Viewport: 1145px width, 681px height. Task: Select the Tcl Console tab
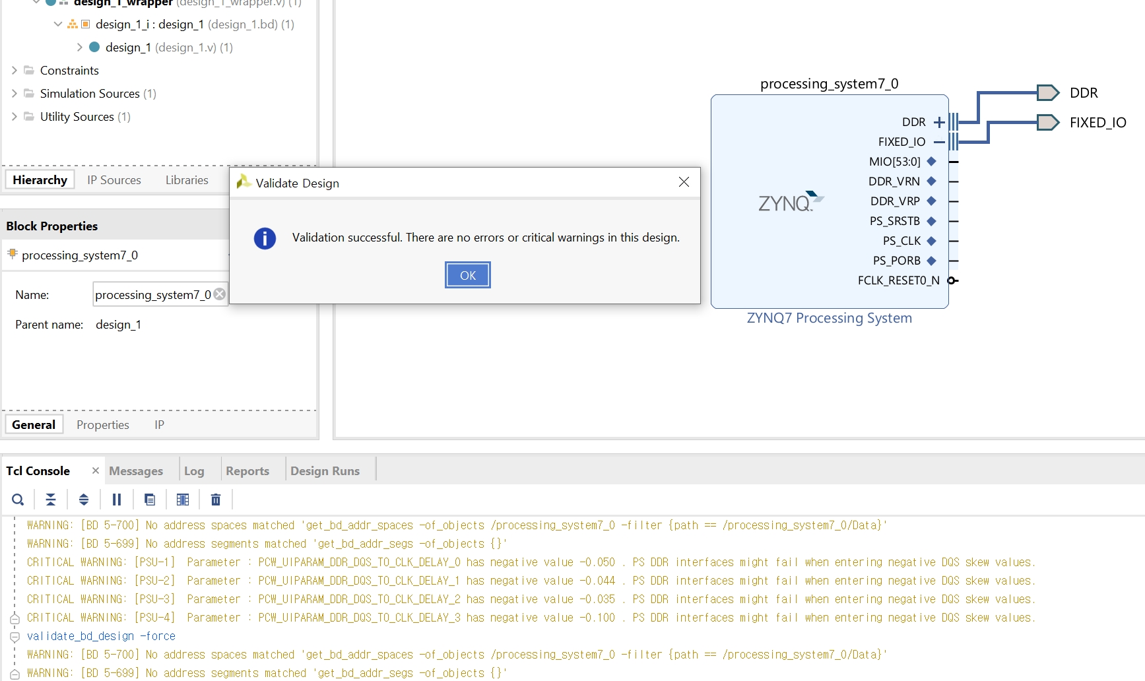(x=38, y=470)
